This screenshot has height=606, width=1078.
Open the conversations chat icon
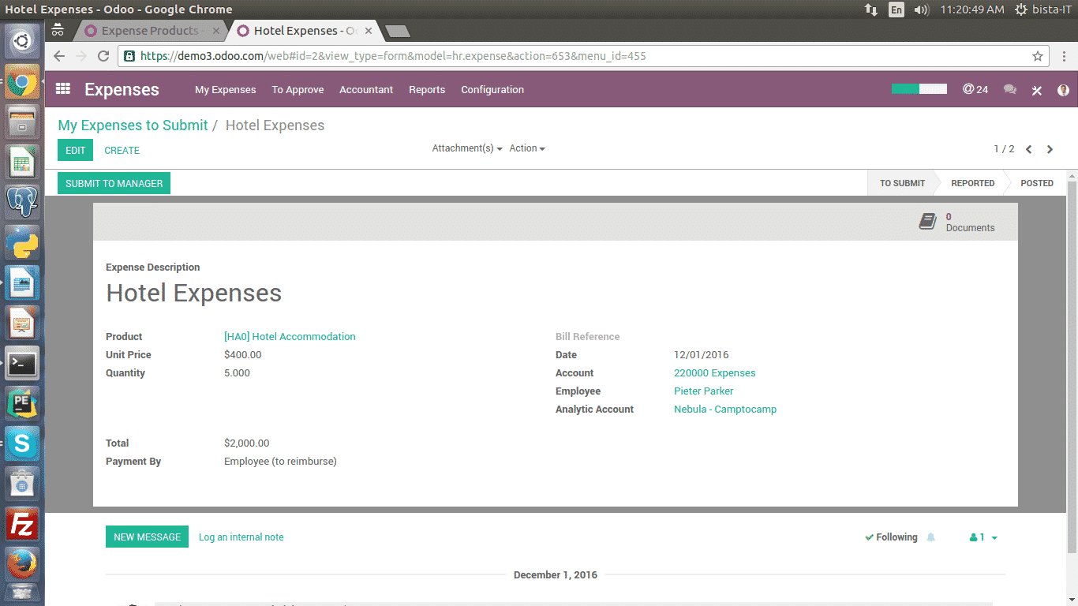coord(1010,90)
